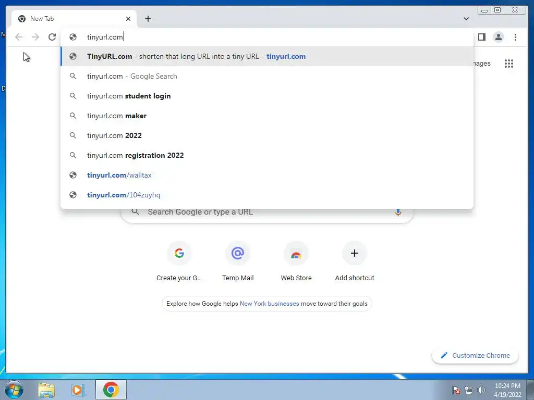Open the volume speaker tray icon
The width and height of the screenshot is (534, 400).
tap(481, 390)
